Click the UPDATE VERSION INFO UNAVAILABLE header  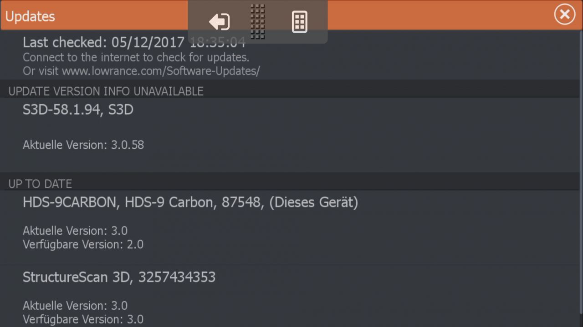tap(106, 91)
